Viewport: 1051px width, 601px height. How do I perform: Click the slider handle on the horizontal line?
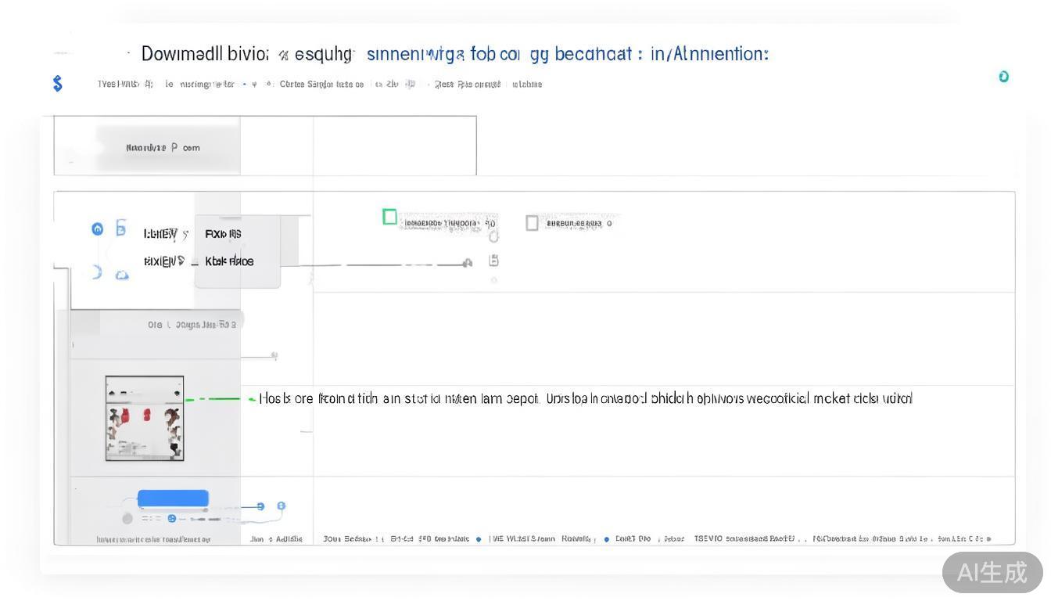point(467,264)
